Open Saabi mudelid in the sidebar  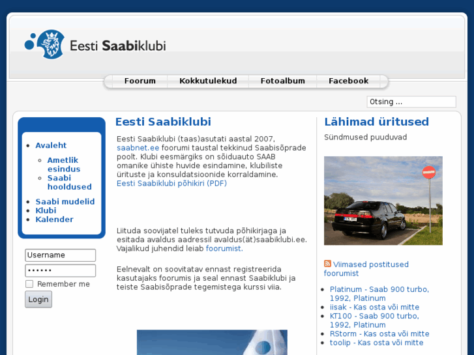tap(65, 201)
